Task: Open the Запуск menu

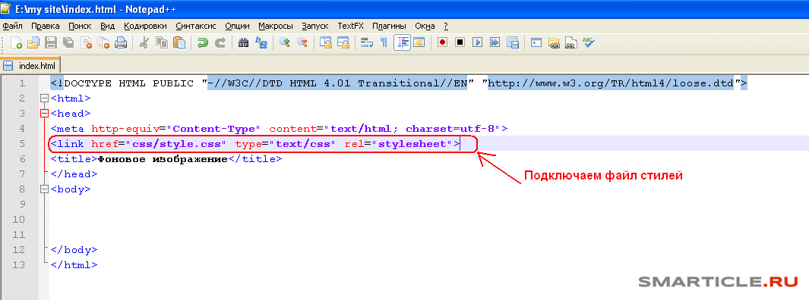Action: click(x=315, y=26)
